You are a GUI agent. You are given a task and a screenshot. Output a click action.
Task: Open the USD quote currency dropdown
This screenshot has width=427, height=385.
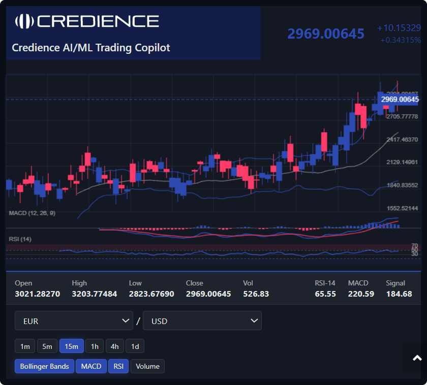click(x=202, y=321)
